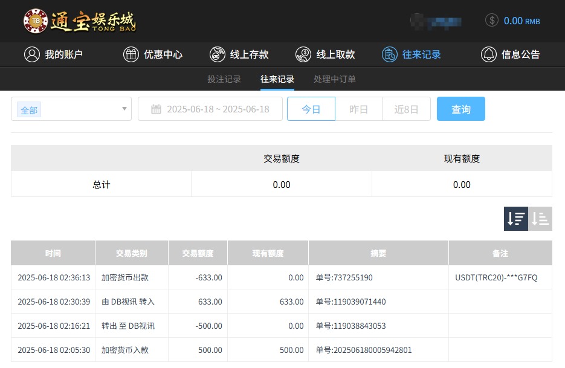Screen dimensions: 565x368
Task: Switch to the 处理中订单 tab
Action: click(x=335, y=79)
